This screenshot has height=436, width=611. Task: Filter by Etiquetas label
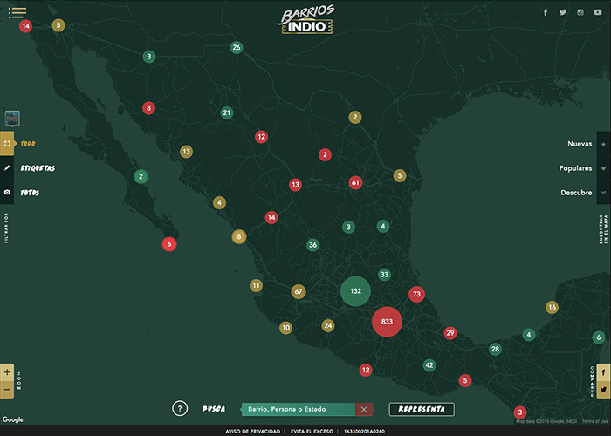pyautogui.click(x=38, y=168)
